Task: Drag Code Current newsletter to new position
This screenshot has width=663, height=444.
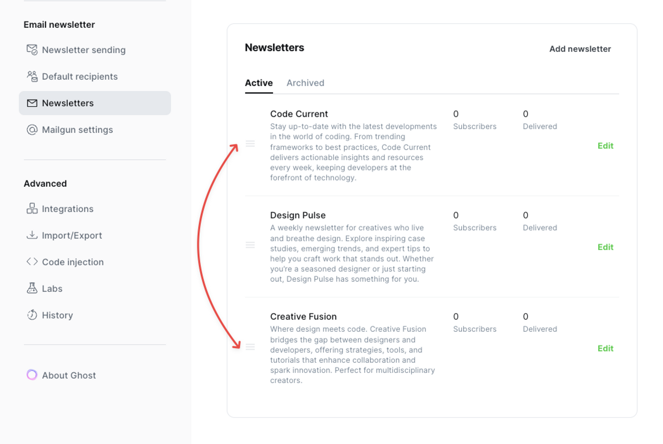Action: point(250,144)
